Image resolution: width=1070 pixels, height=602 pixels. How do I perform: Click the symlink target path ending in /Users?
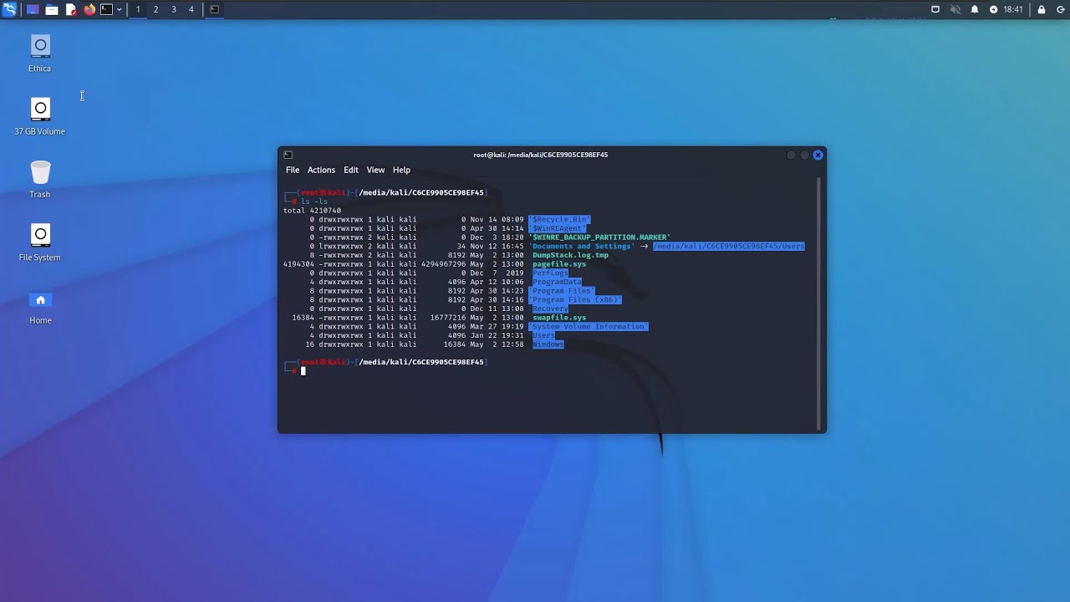click(x=728, y=247)
